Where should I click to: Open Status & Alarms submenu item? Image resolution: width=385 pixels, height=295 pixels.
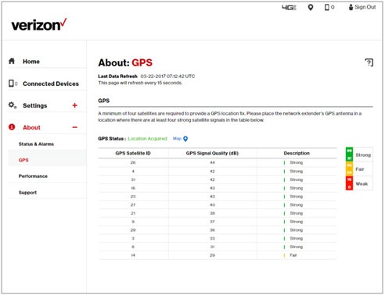click(36, 144)
